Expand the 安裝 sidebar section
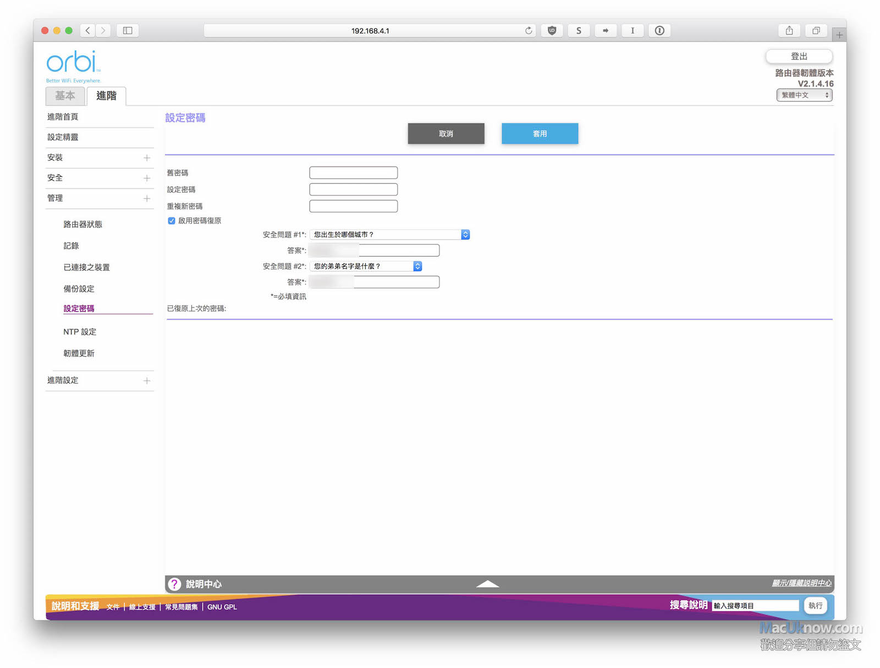This screenshot has height=668, width=880. pyautogui.click(x=147, y=158)
